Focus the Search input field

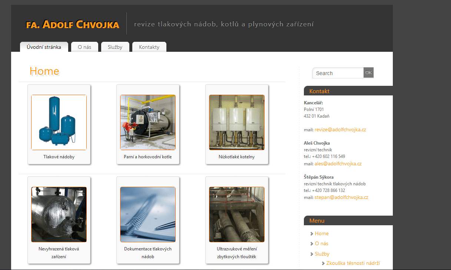click(338, 73)
